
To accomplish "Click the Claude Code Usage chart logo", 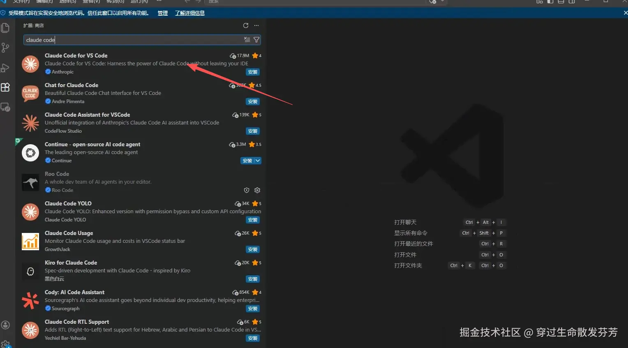I will [x=30, y=242].
